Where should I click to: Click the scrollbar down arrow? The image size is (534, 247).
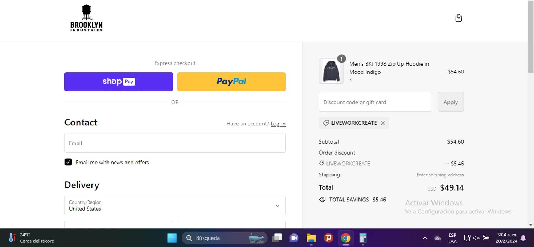[x=531, y=225]
